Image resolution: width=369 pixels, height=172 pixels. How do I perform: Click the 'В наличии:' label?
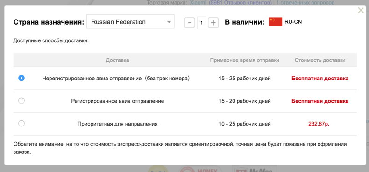click(x=245, y=22)
